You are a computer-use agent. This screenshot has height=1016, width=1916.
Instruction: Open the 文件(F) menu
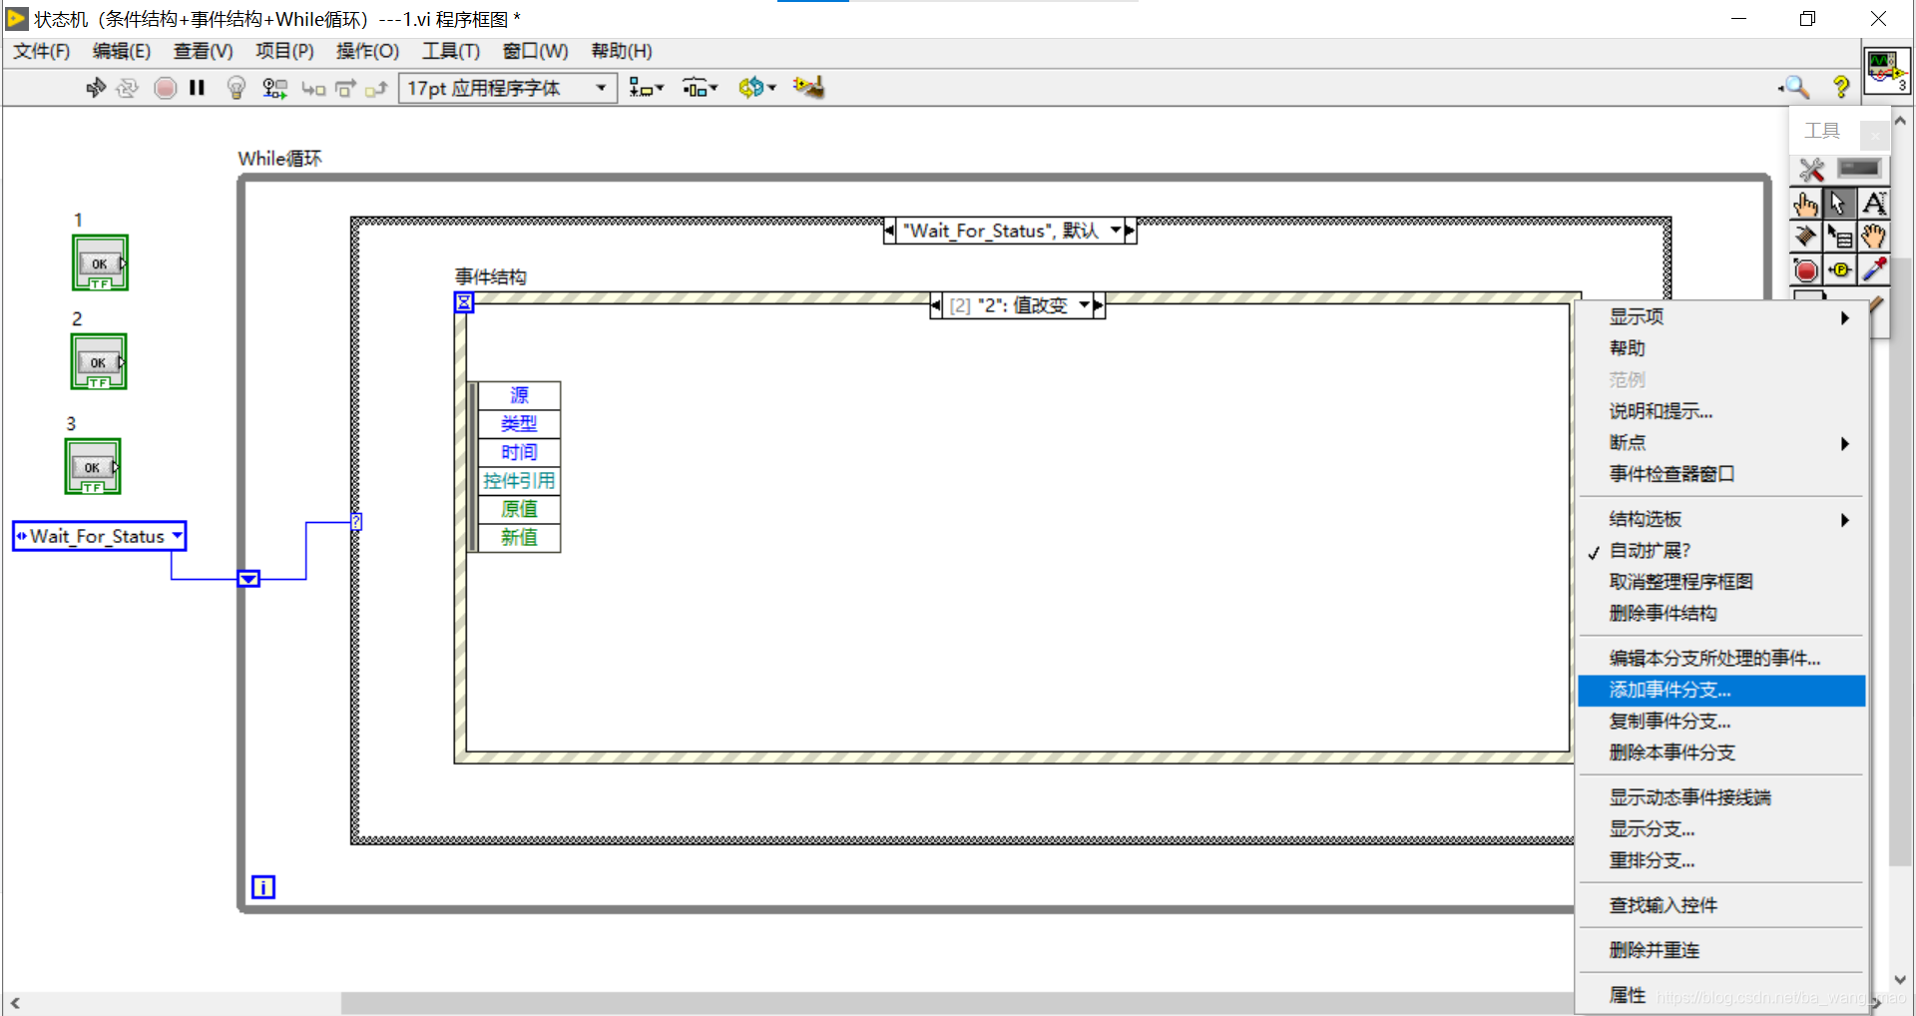[x=41, y=51]
